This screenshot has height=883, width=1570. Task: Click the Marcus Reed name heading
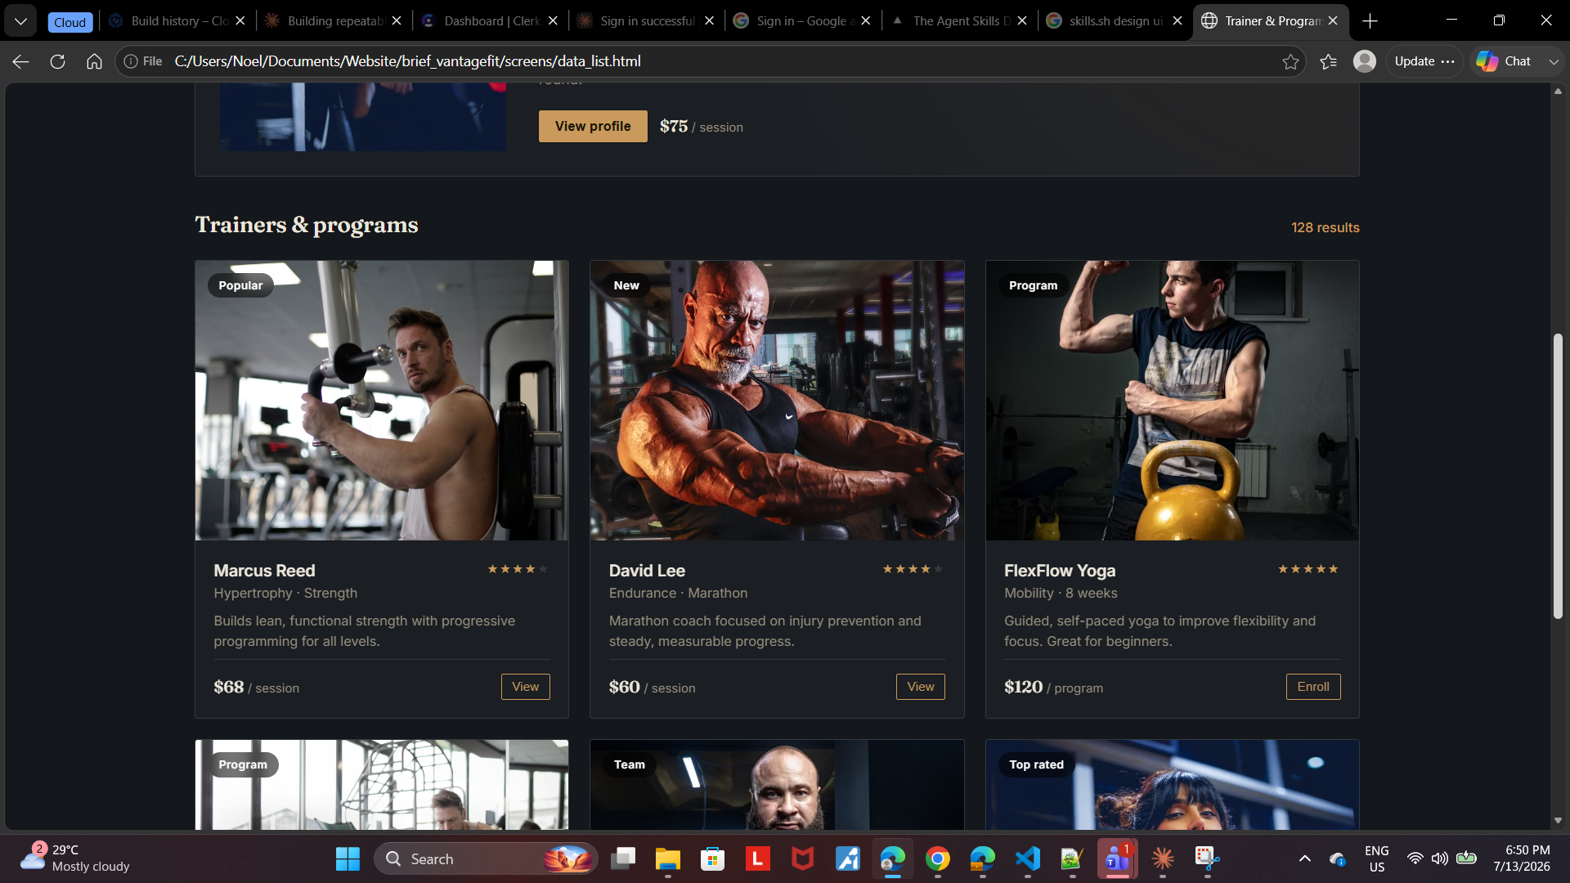pyautogui.click(x=264, y=571)
